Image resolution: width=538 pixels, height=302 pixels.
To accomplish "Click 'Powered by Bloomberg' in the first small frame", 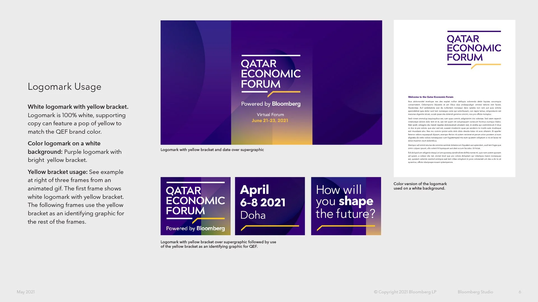I will coord(196,228).
